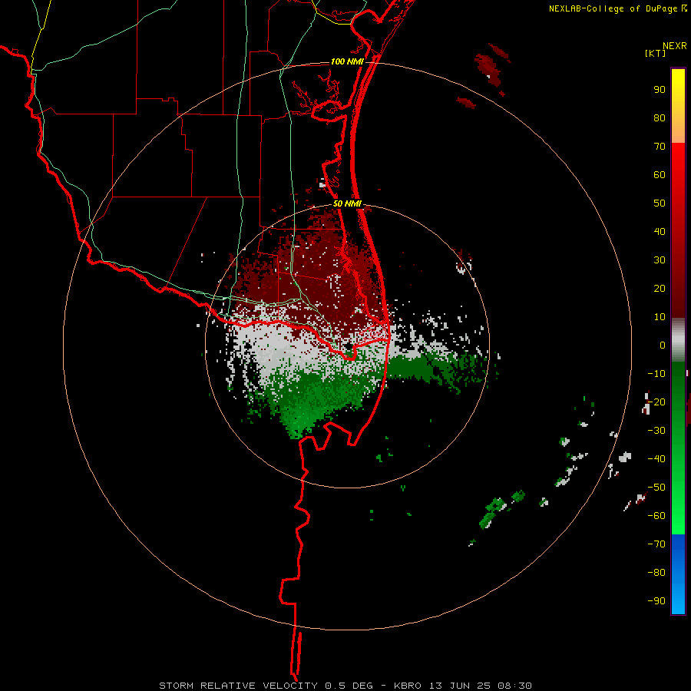Click the positive 20 scale value

[x=660, y=289]
